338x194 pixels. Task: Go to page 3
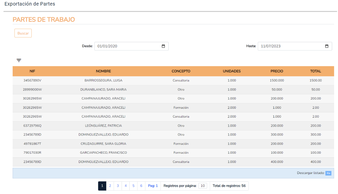(x=118, y=186)
